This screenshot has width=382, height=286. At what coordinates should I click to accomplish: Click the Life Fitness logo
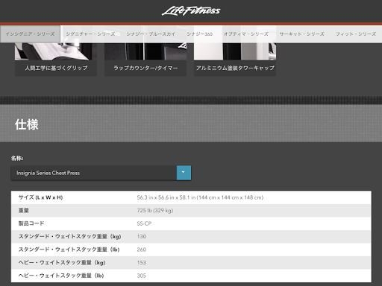coord(191,11)
